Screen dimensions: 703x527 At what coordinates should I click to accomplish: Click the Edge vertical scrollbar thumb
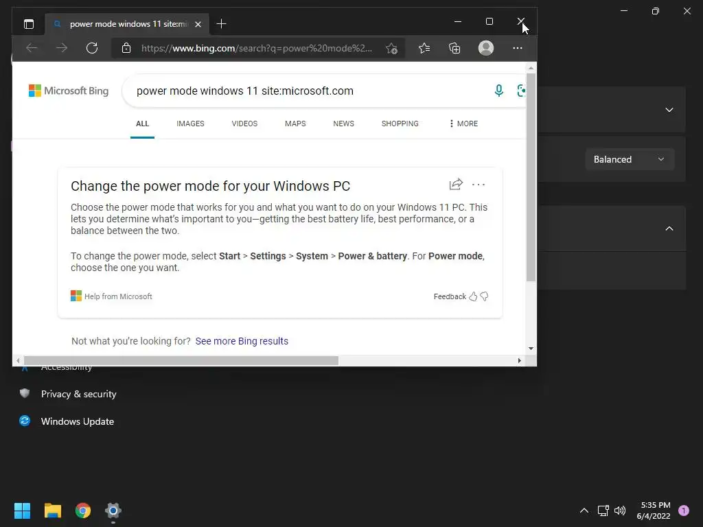click(x=531, y=178)
